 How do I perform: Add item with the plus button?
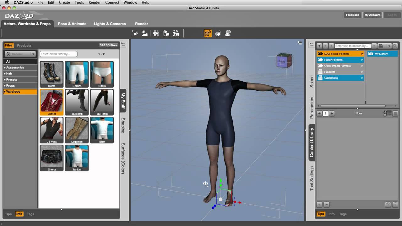319,205
